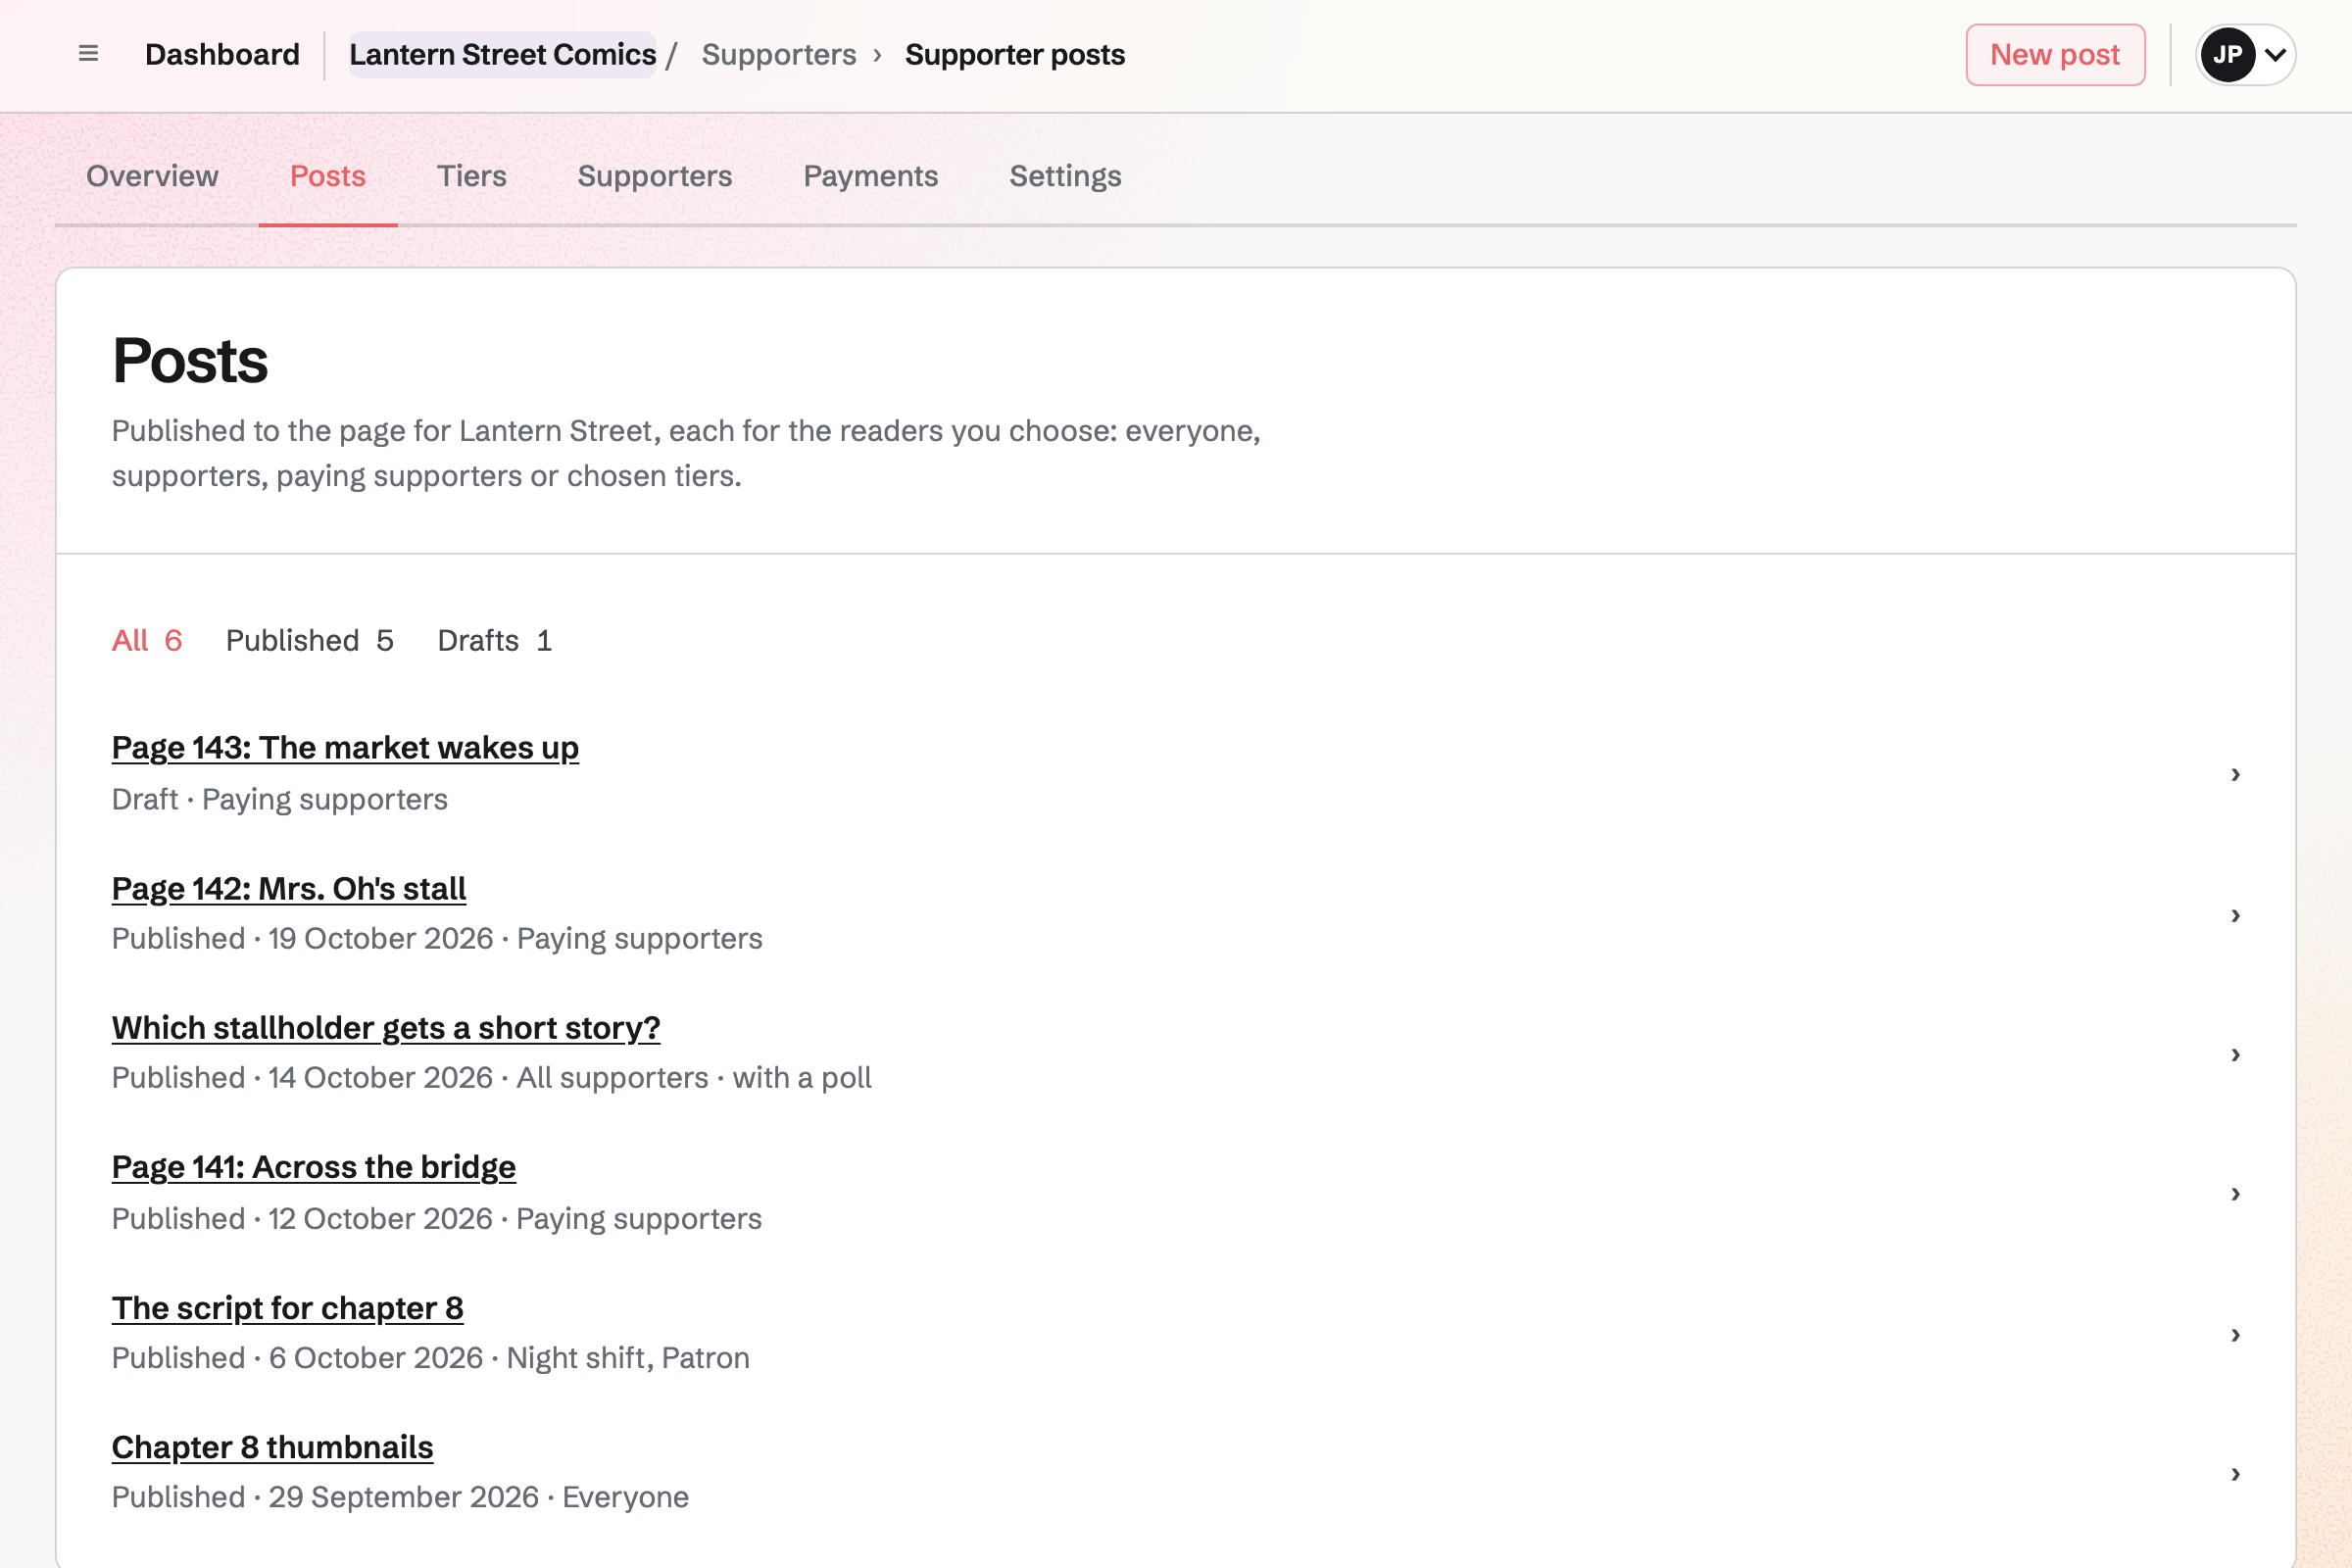2352x1568 pixels.
Task: Open the hamburger menu icon
Action: coord(88,54)
